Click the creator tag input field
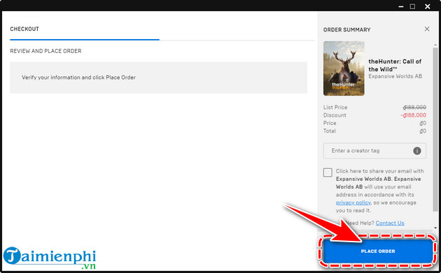The height and width of the screenshot is (273, 441). pos(374,151)
